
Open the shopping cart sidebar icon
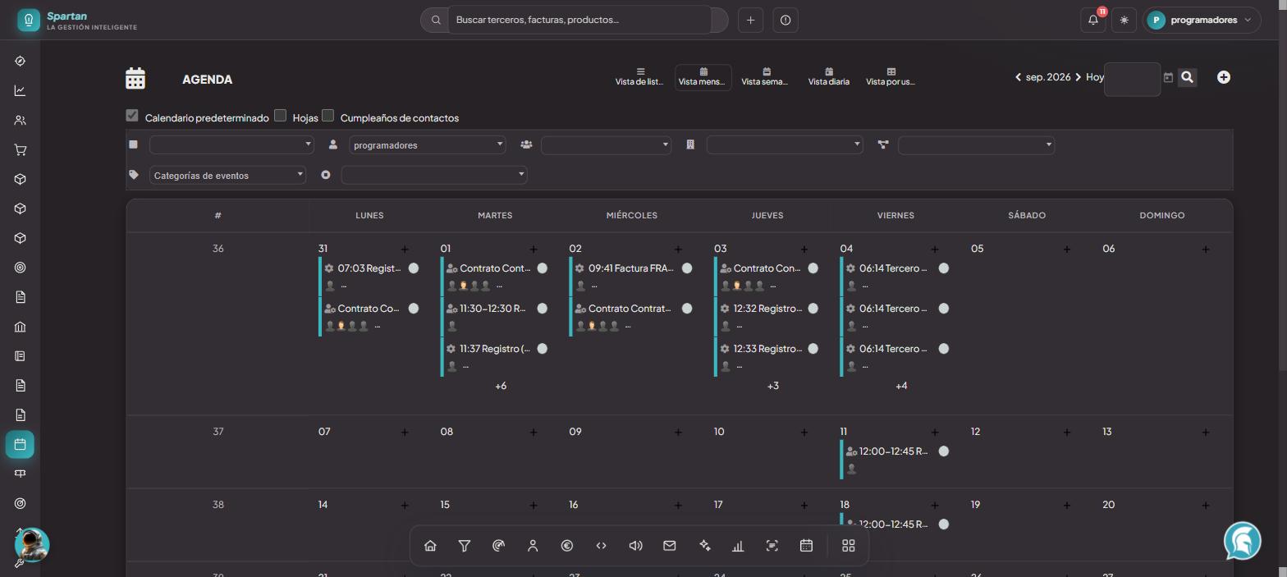(x=20, y=150)
